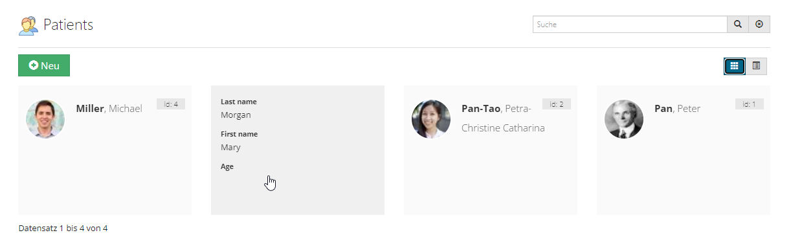
Task: Click the id: 1 badge
Action: click(750, 104)
